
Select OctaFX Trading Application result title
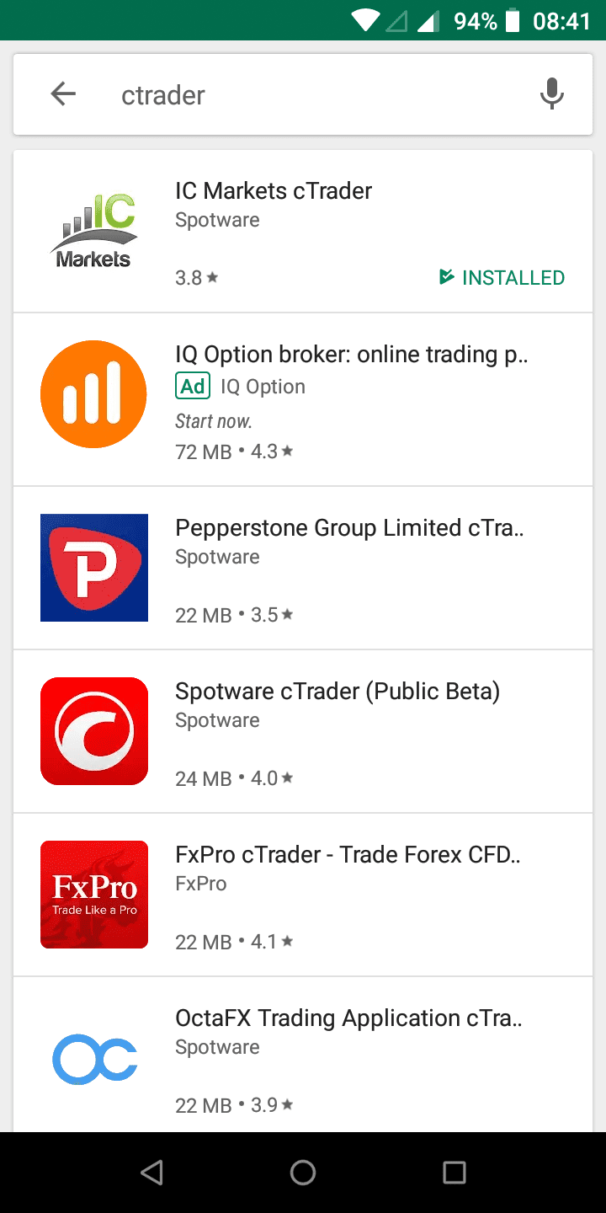348,1018
